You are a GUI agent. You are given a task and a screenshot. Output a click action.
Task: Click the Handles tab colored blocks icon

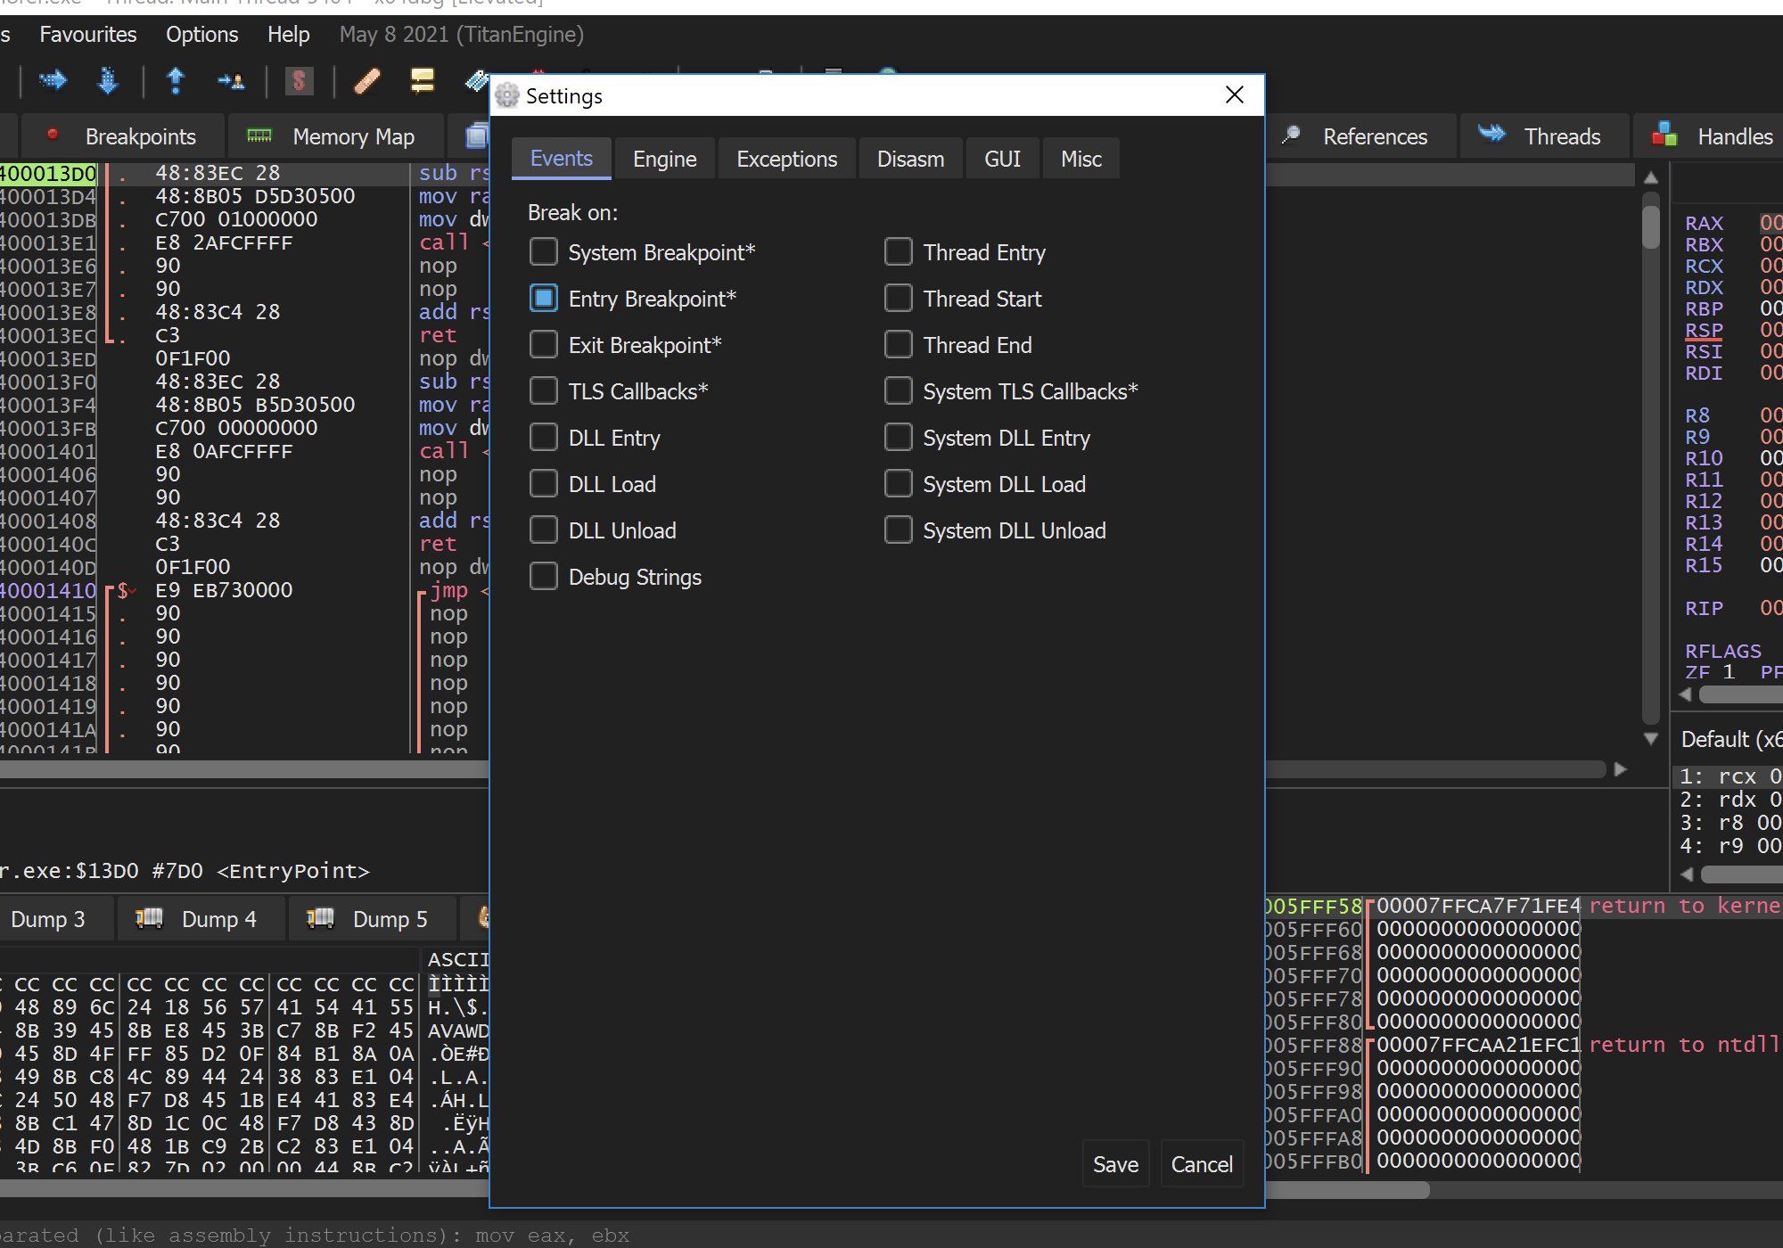(x=1664, y=135)
